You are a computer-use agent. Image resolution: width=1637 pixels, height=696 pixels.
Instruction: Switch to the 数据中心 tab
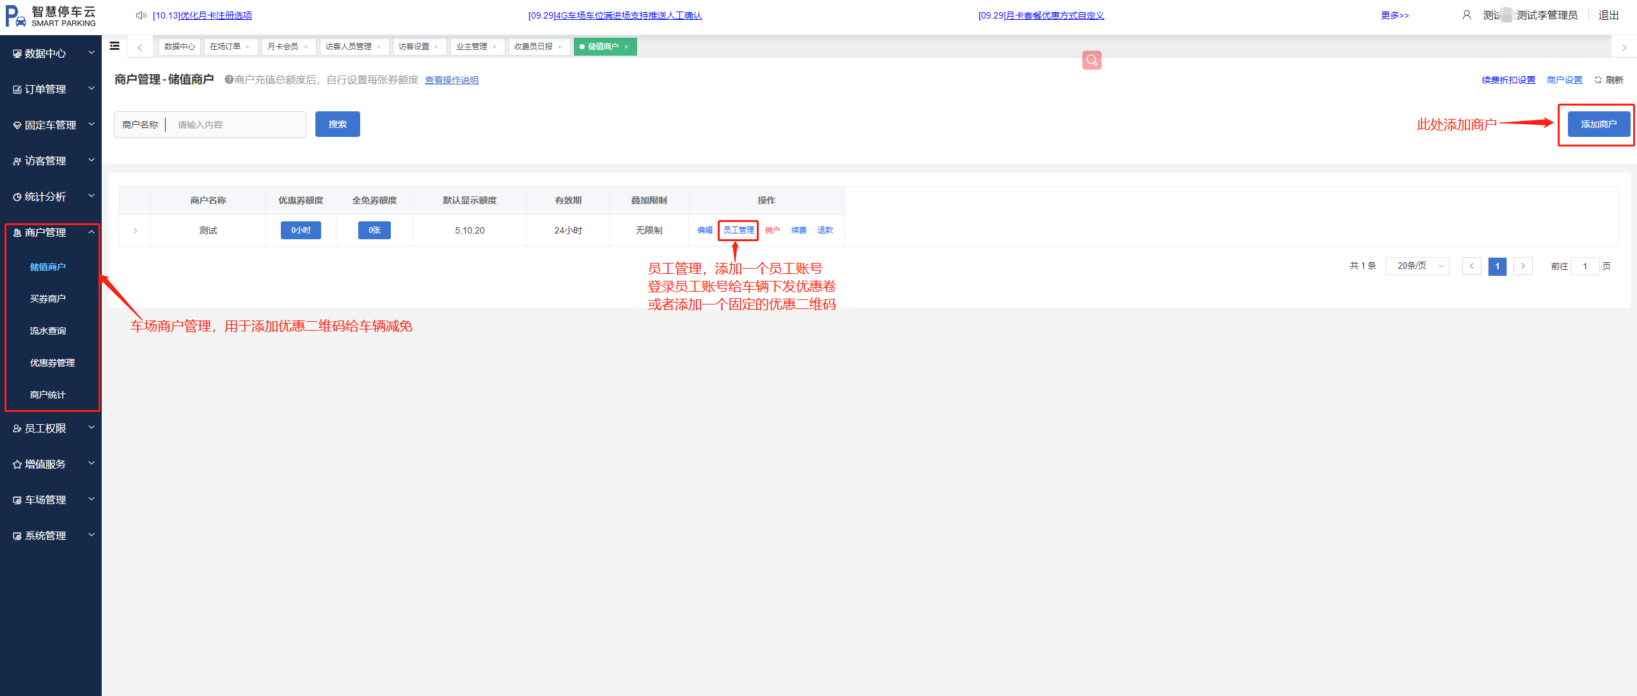pos(179,47)
